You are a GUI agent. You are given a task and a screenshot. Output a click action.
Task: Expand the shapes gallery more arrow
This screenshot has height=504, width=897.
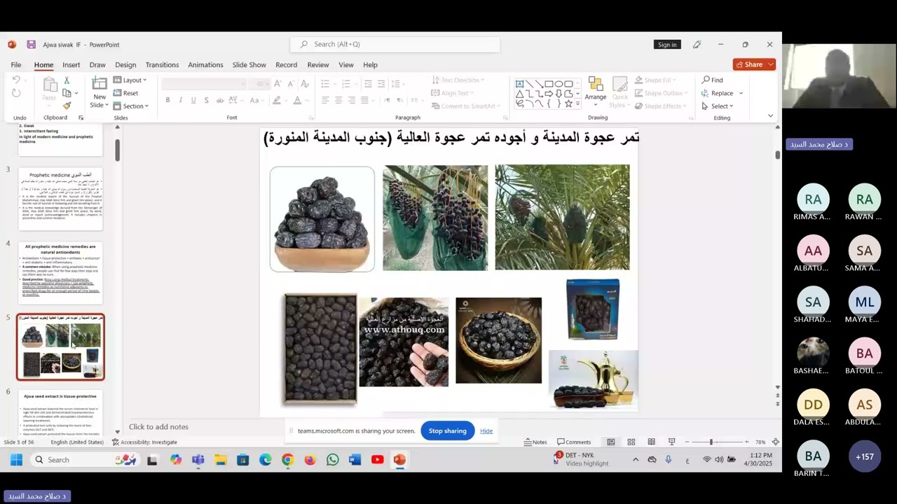pyautogui.click(x=577, y=104)
